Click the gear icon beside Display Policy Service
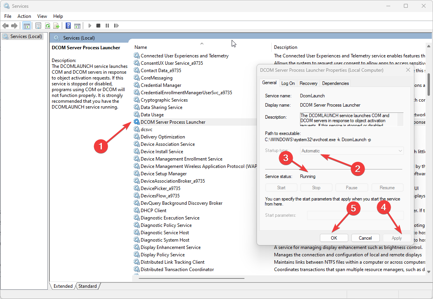433x299 pixels. [x=137, y=255]
